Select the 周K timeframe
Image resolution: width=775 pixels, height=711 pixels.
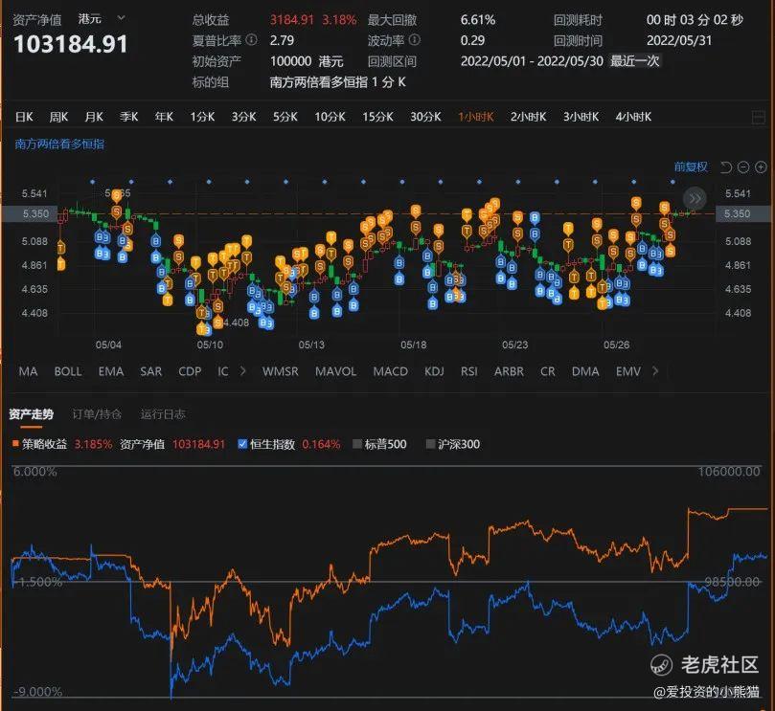58,117
